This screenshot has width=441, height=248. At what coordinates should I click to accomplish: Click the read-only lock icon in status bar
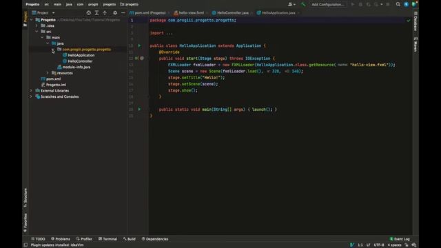point(407,245)
